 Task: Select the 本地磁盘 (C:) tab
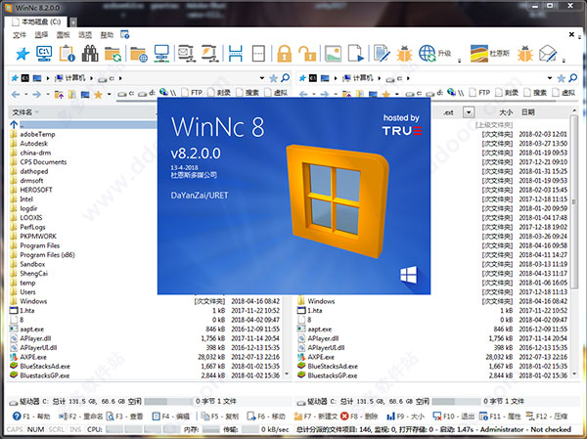click(36, 22)
